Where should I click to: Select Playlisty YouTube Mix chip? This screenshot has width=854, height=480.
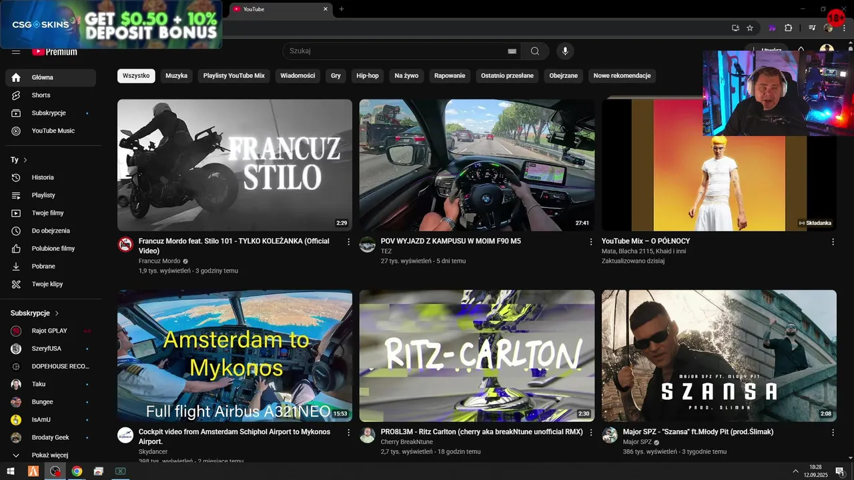tap(234, 76)
